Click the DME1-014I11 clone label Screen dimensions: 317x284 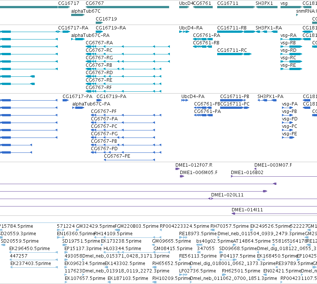(247, 210)
